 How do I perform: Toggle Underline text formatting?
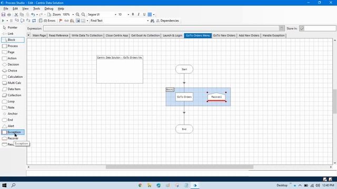tap(144, 14)
